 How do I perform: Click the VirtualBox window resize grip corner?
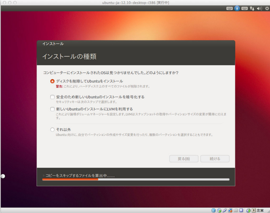[268, 211]
